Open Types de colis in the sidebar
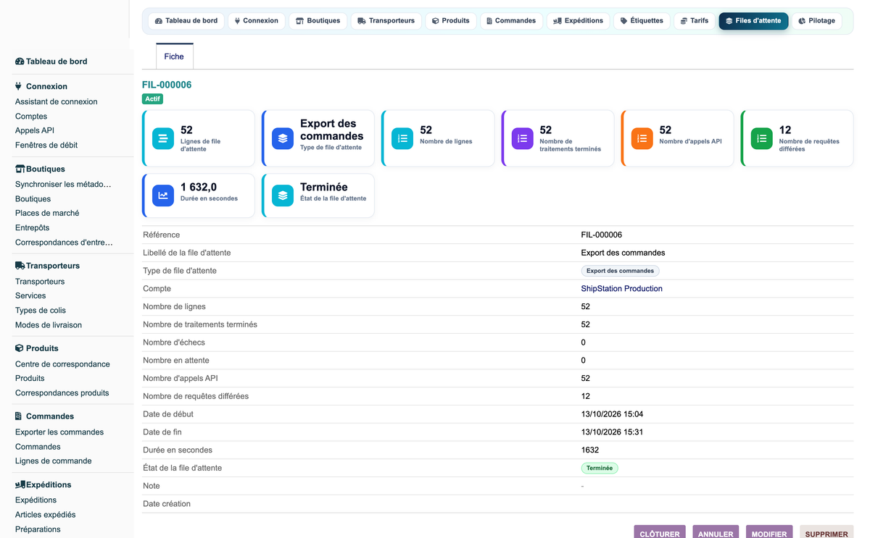The width and height of the screenshot is (870, 538). pos(41,311)
